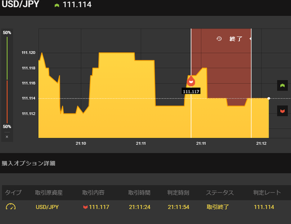Click the 111.117 entry price label

[x=191, y=92]
